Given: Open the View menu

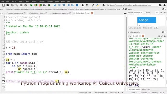Looking at the screenshot, I should [63, 1].
